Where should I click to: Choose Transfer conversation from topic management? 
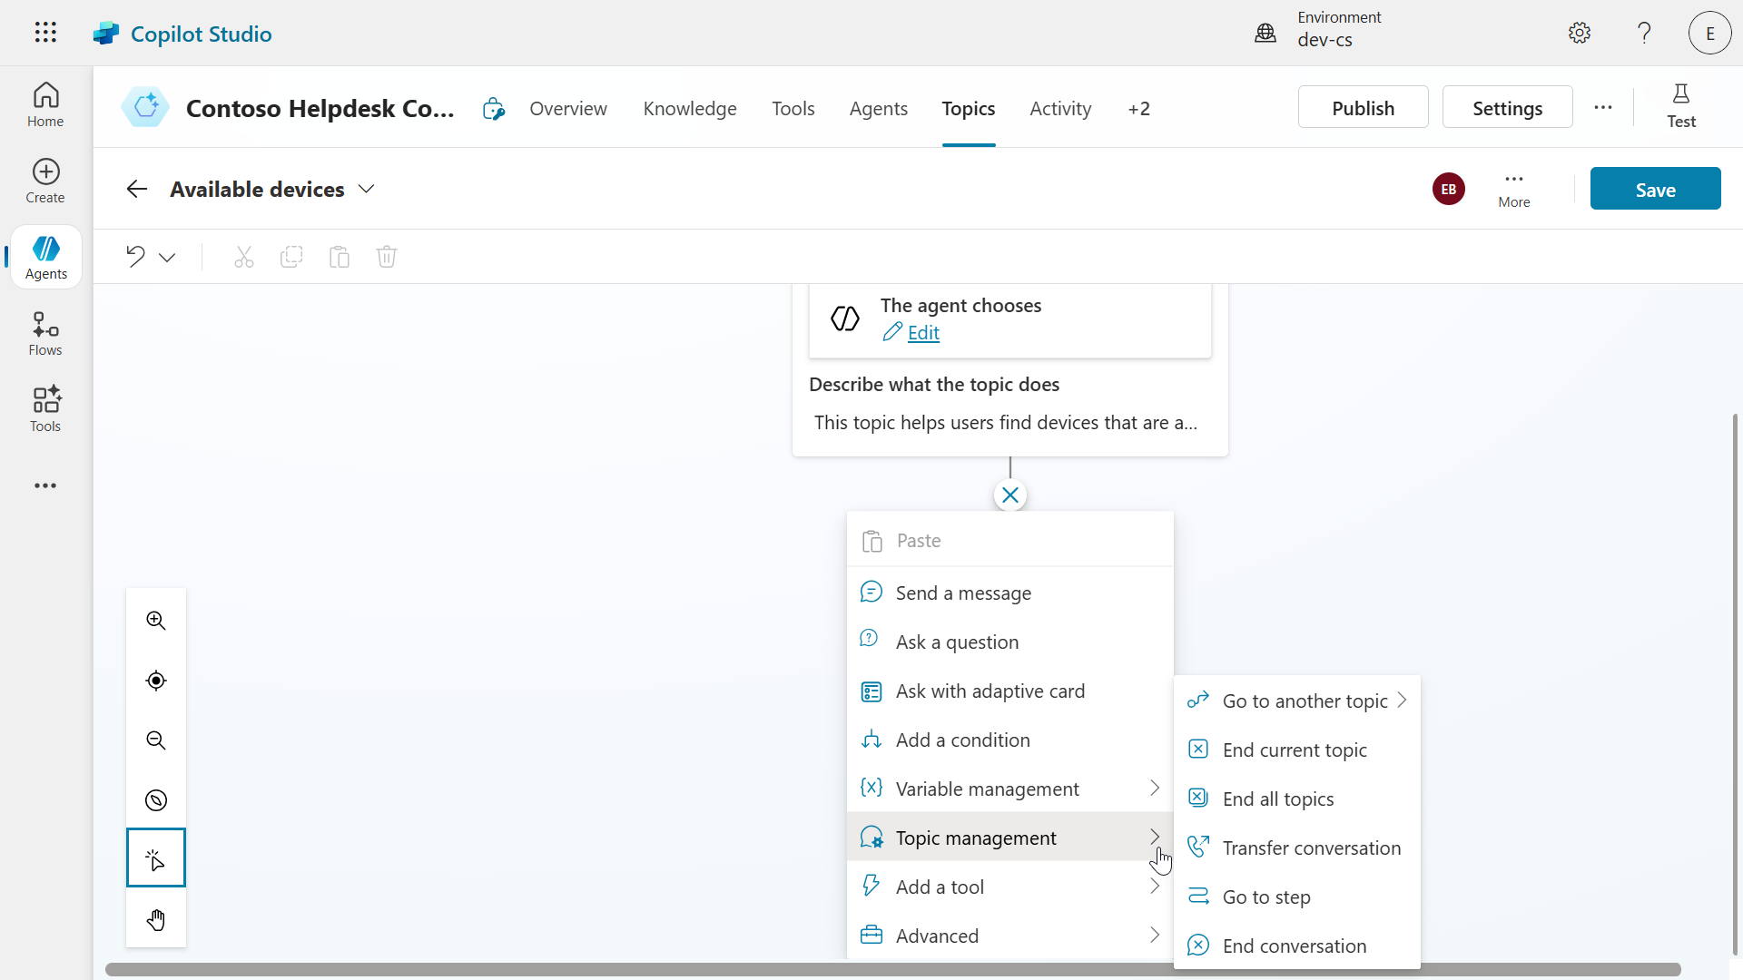coord(1311,847)
